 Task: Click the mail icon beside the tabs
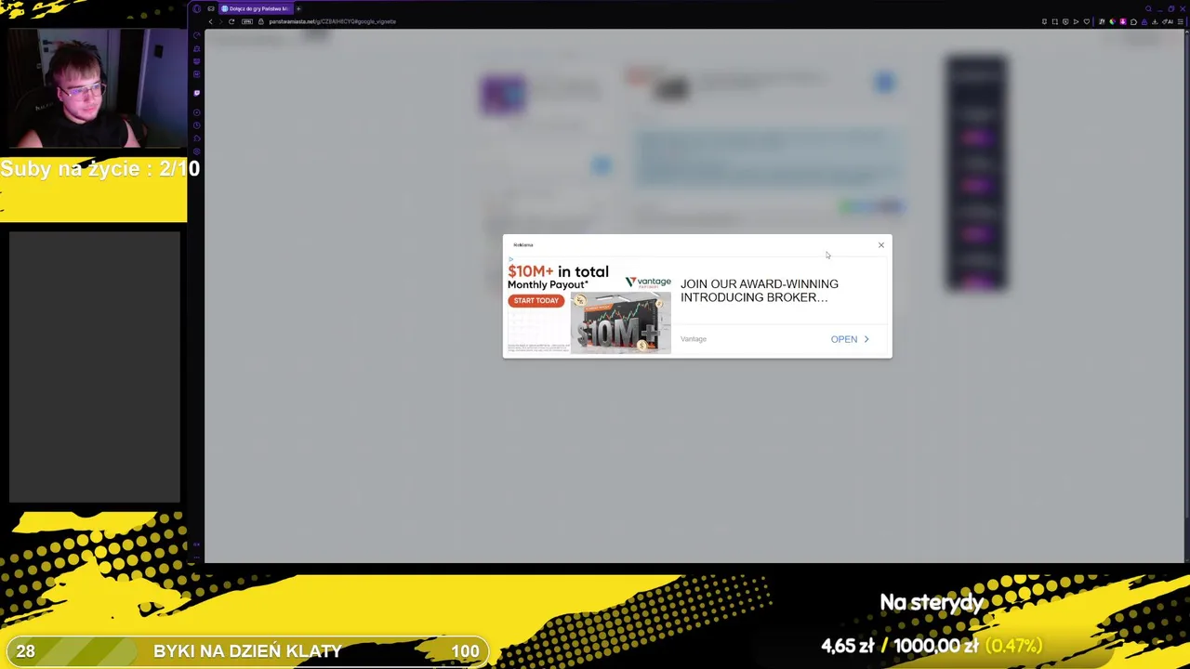tap(211, 8)
